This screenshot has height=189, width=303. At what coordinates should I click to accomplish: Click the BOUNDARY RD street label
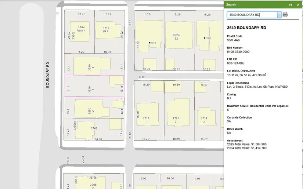pyautogui.click(x=47, y=75)
